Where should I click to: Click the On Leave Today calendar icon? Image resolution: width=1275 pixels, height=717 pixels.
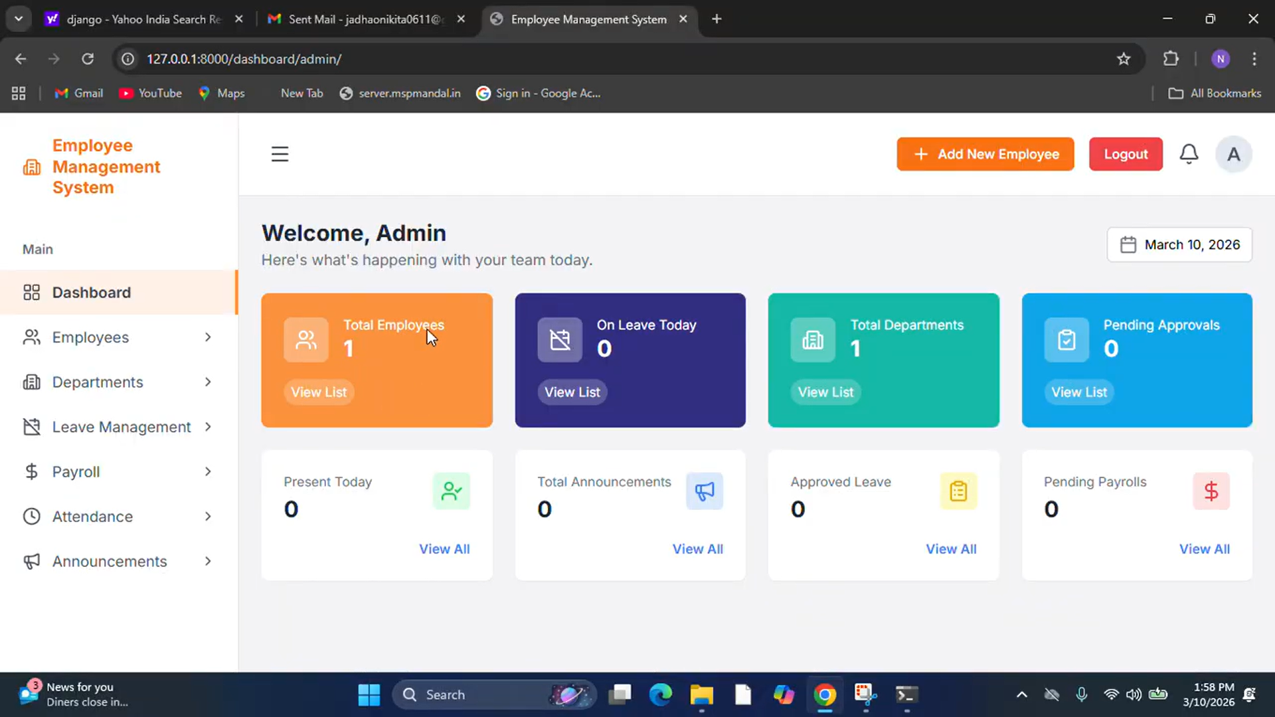pos(560,340)
